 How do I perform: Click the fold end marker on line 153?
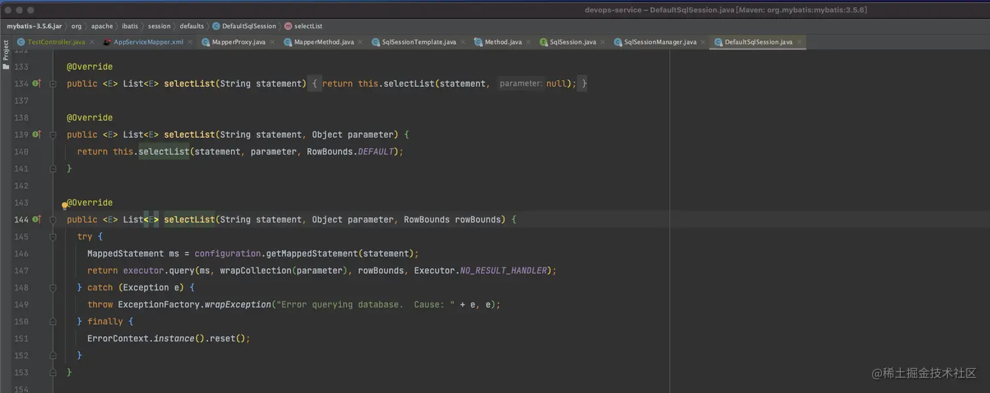click(53, 373)
